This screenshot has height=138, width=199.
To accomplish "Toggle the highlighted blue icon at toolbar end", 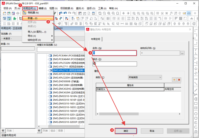I will click(x=189, y=13).
